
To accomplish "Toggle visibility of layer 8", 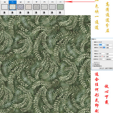I will tap(4, 13).
